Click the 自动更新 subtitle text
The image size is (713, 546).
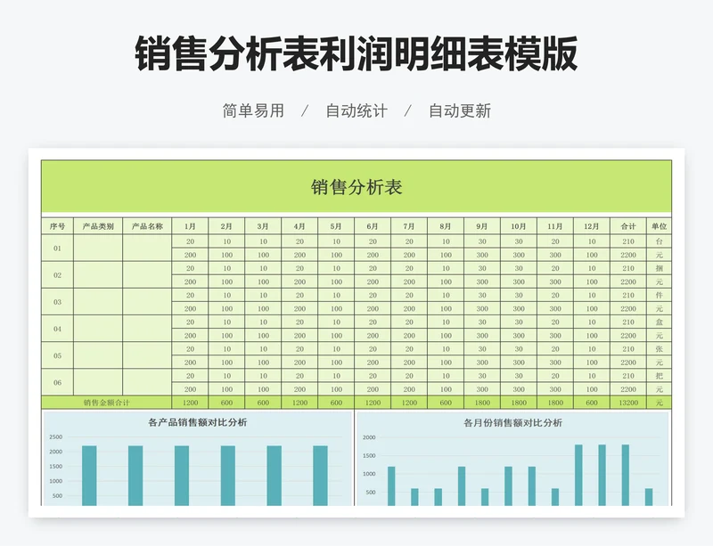point(460,111)
